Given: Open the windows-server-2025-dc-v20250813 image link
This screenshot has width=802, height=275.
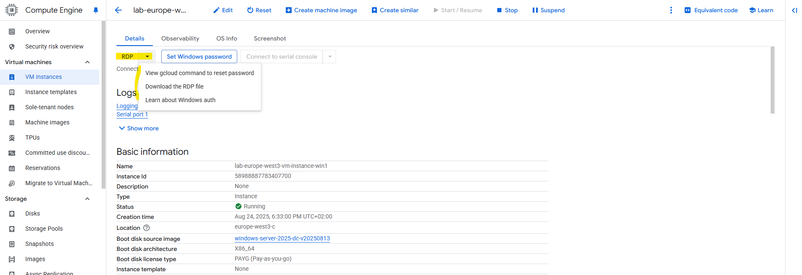Looking at the screenshot, I should (282, 238).
